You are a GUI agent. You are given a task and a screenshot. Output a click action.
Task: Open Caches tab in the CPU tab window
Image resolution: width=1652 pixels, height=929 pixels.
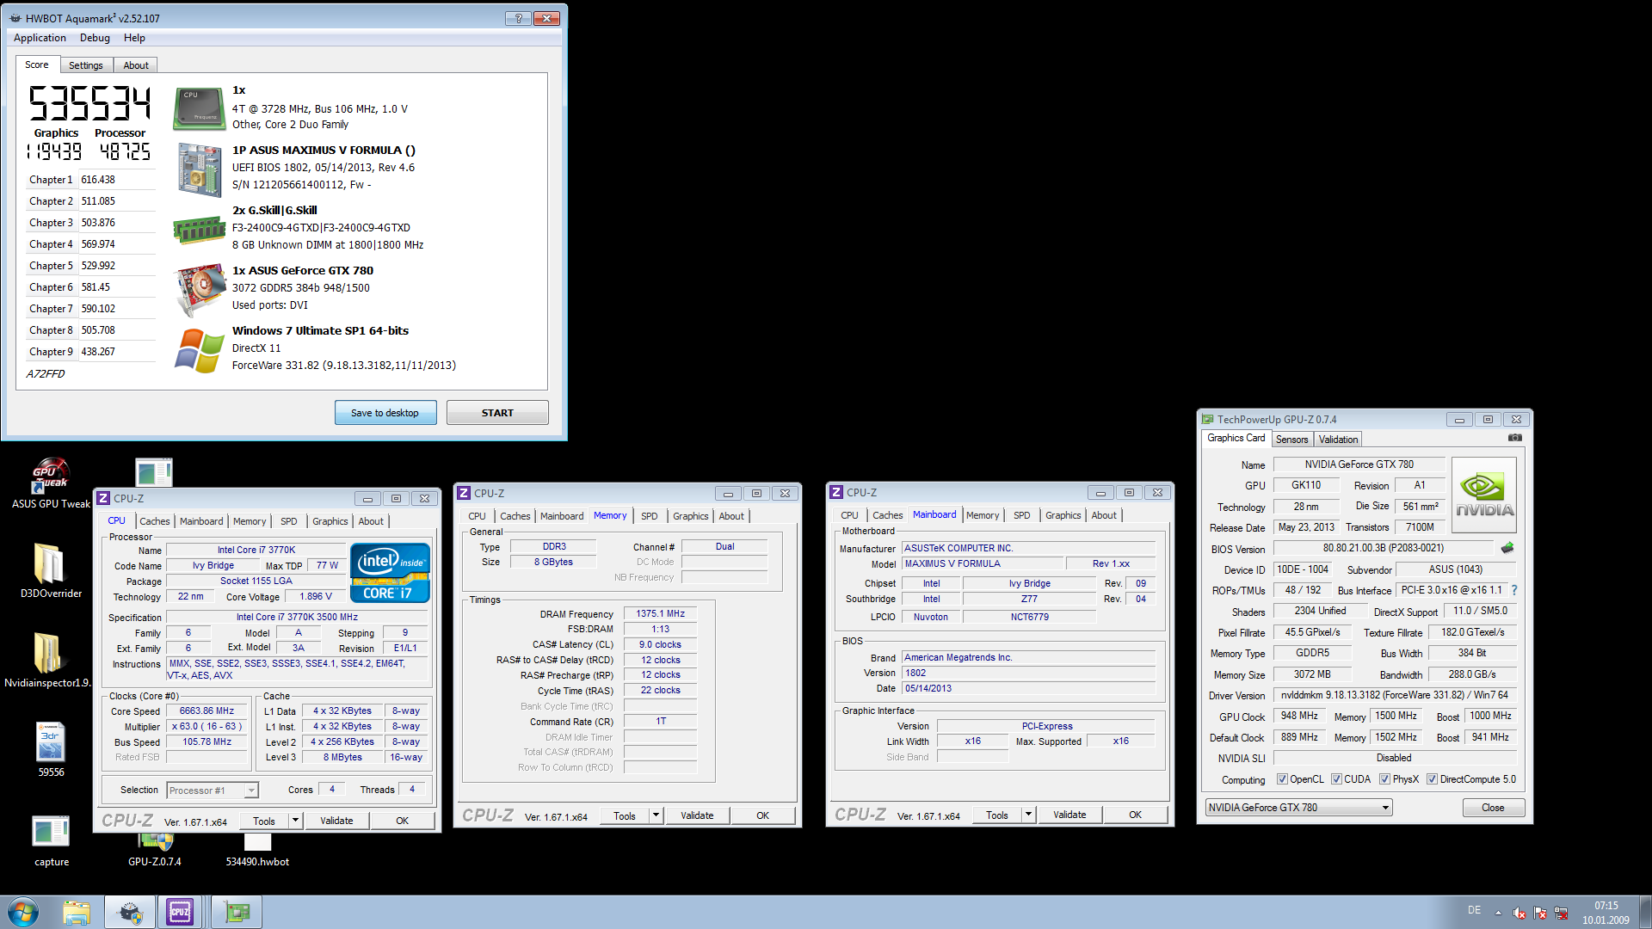tap(155, 521)
